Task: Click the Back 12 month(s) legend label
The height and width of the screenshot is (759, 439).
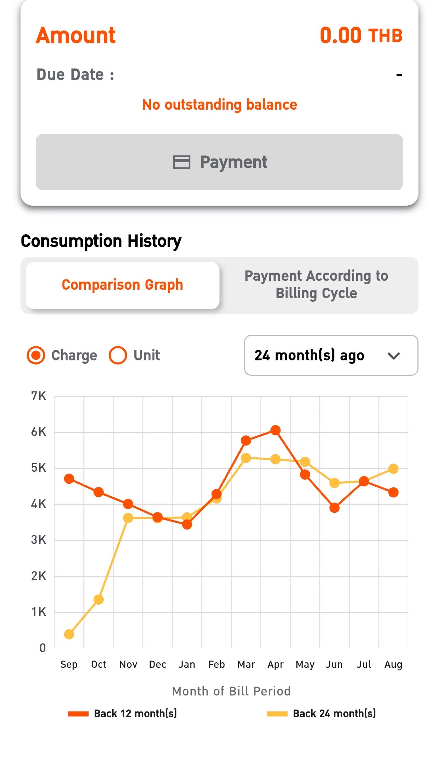Action: (x=135, y=714)
